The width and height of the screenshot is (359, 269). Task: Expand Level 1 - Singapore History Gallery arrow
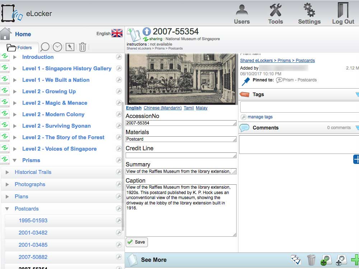(15, 69)
